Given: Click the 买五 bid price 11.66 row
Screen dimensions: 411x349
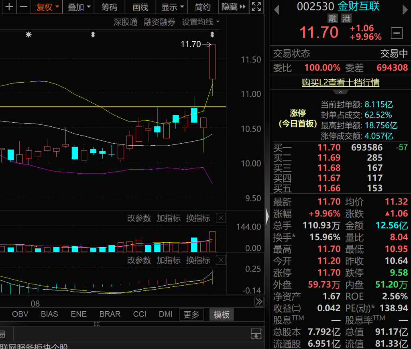Looking at the screenshot, I should tap(340, 189).
